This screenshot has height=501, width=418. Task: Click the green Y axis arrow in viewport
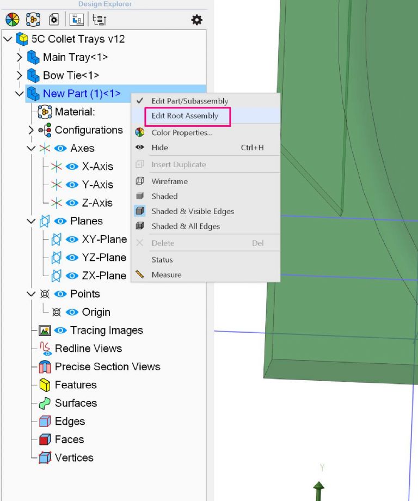coord(319,491)
